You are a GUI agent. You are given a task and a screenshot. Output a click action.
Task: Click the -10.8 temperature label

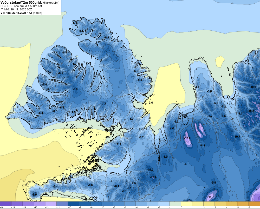(251, 111)
